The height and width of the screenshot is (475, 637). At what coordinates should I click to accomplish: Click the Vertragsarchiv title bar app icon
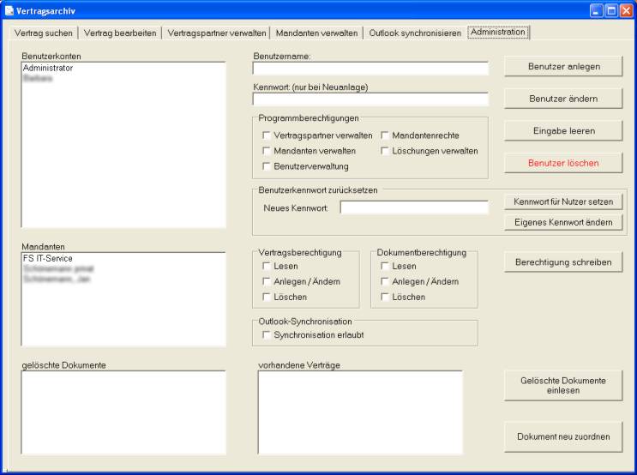[9, 10]
